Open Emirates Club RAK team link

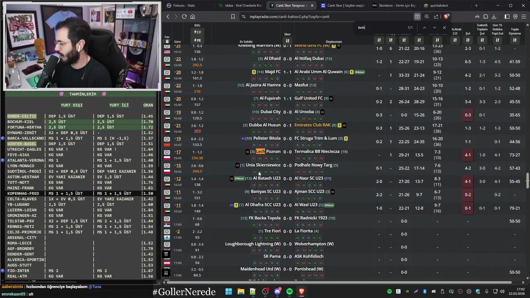pyautogui.click(x=313, y=125)
